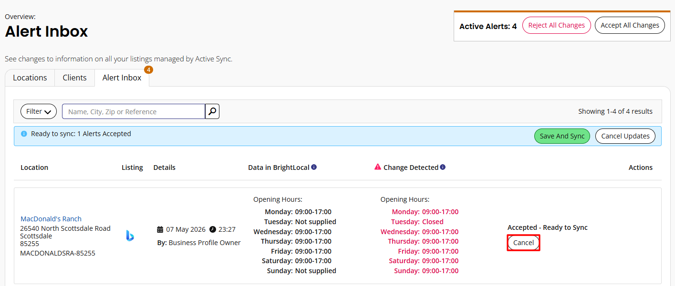Click red 'Monday: 09:00-17:00' in Change Detected

point(425,212)
